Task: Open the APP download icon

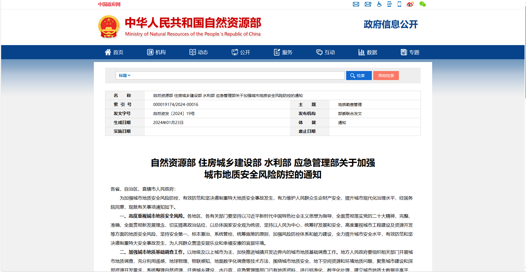Action: (389, 4)
